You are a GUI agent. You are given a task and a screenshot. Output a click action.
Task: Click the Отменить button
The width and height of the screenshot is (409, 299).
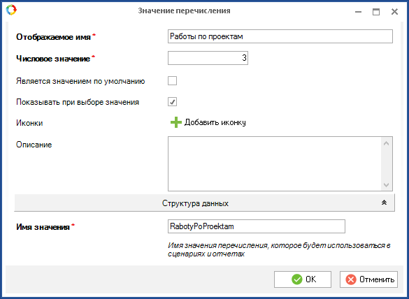pyautogui.click(x=368, y=279)
